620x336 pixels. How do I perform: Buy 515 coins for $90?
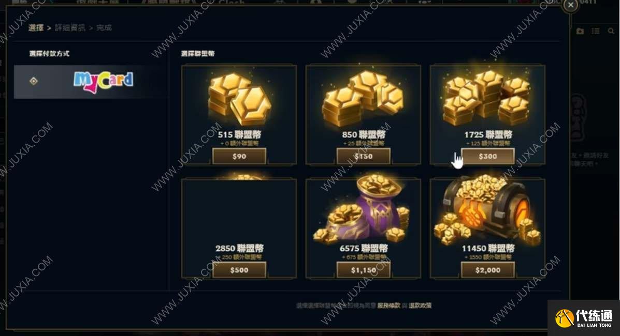pyautogui.click(x=239, y=156)
